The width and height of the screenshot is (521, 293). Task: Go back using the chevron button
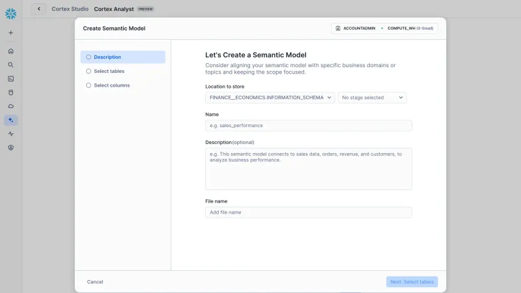[x=39, y=9]
